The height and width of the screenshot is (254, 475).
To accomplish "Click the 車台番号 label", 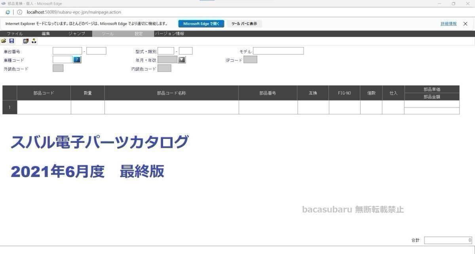I will pos(12,51).
